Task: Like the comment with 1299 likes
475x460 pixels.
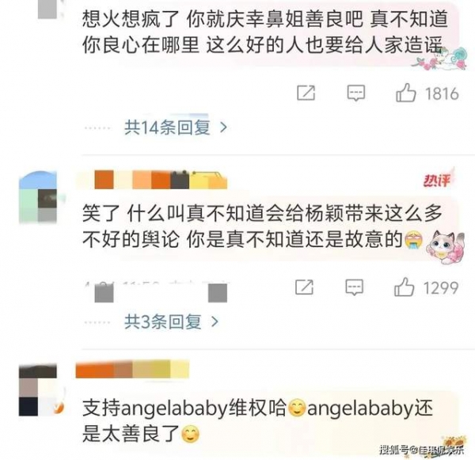Action: pyautogui.click(x=404, y=287)
